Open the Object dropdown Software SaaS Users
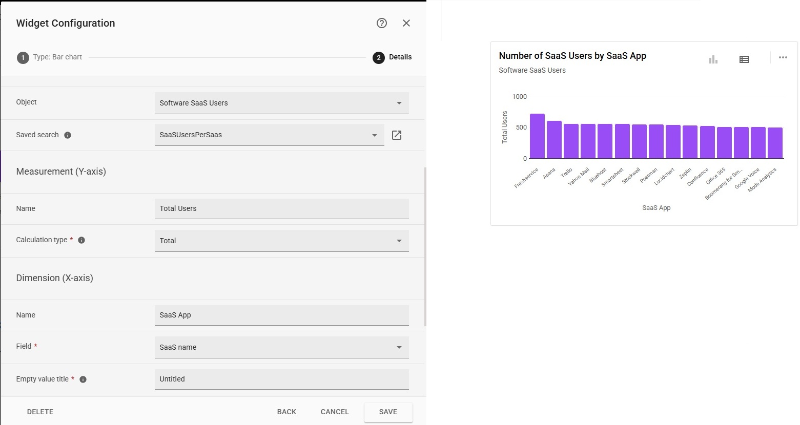800x425 pixels. (282, 103)
